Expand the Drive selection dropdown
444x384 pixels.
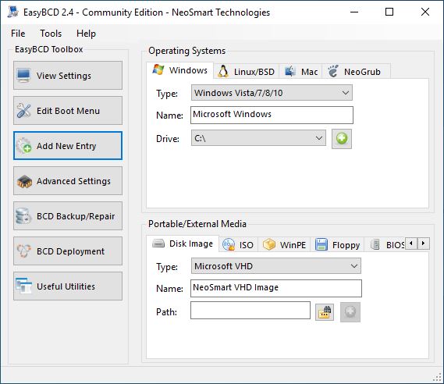click(x=258, y=138)
